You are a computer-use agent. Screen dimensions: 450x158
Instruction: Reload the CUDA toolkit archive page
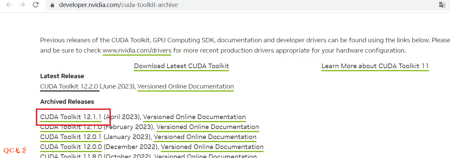click(x=35, y=5)
